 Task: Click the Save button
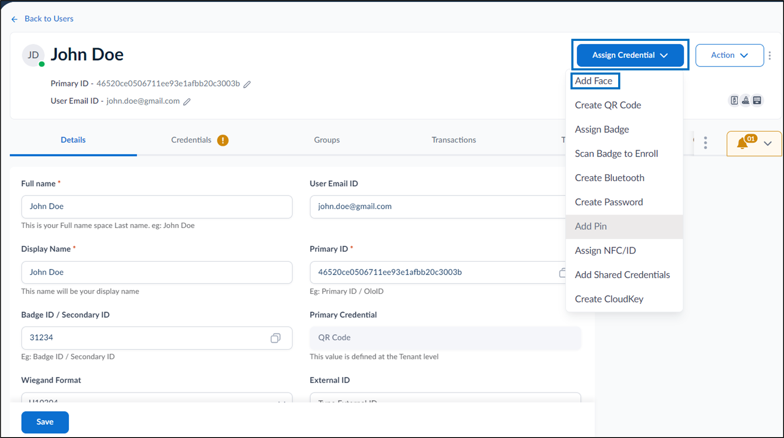coord(45,422)
